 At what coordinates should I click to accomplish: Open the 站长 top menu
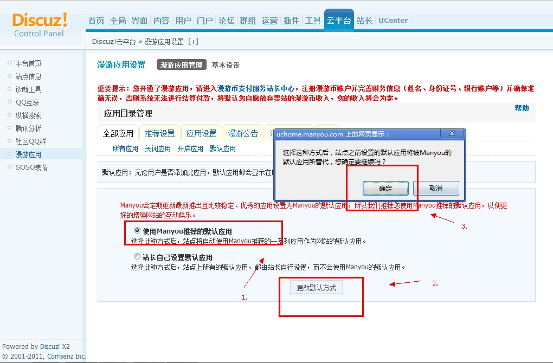click(364, 21)
